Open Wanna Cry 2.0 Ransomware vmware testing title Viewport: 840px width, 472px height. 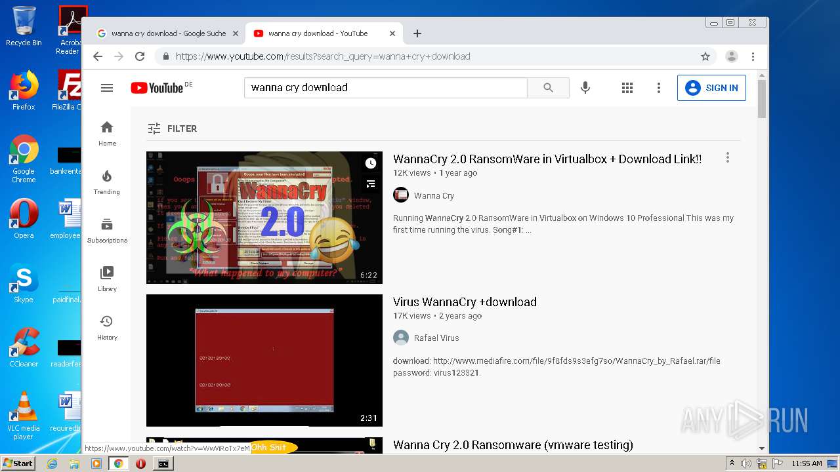(513, 445)
